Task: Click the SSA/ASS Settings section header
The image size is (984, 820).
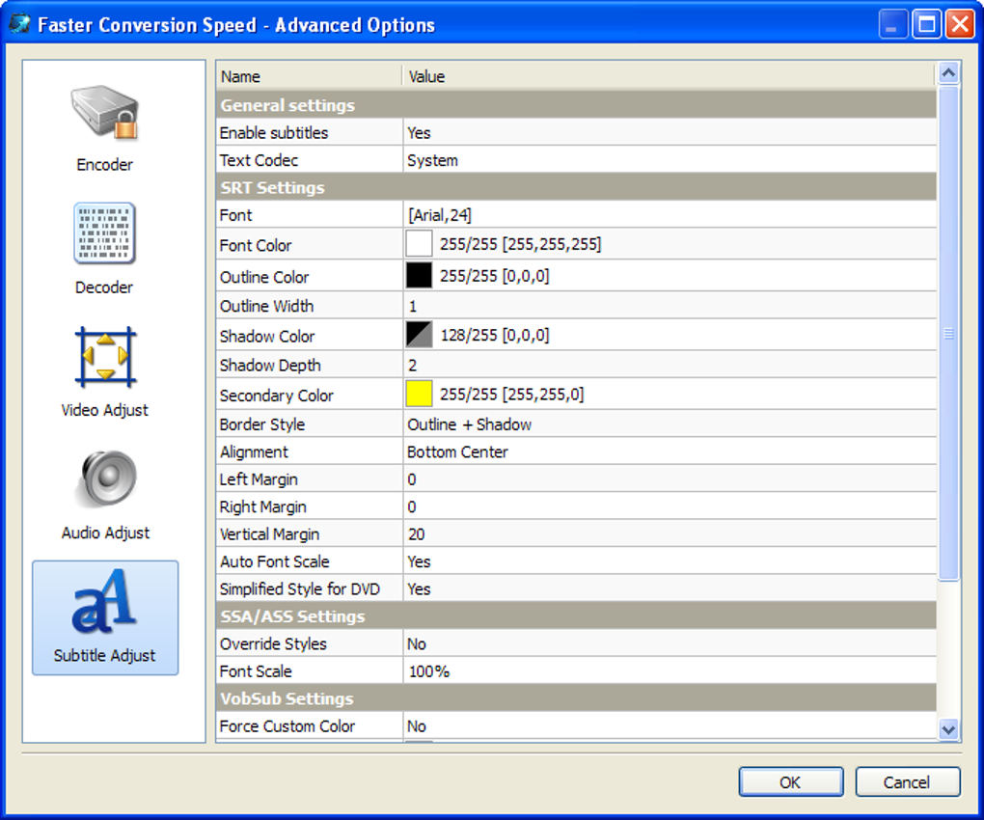Action: coord(576,616)
